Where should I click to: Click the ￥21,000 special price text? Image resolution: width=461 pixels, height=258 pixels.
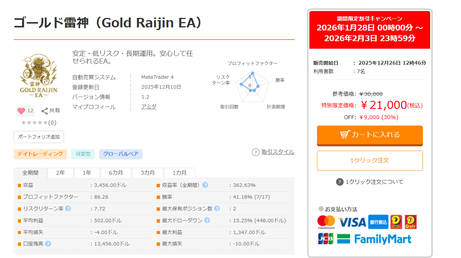383,105
